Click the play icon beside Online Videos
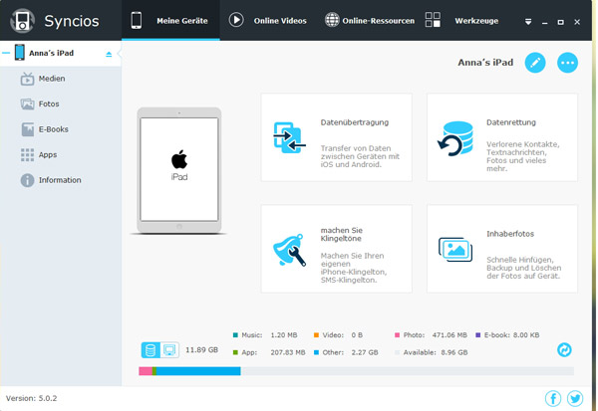598x411 pixels. click(x=236, y=20)
